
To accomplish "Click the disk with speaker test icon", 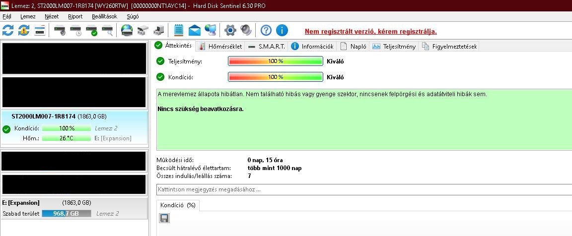I will (60, 30).
